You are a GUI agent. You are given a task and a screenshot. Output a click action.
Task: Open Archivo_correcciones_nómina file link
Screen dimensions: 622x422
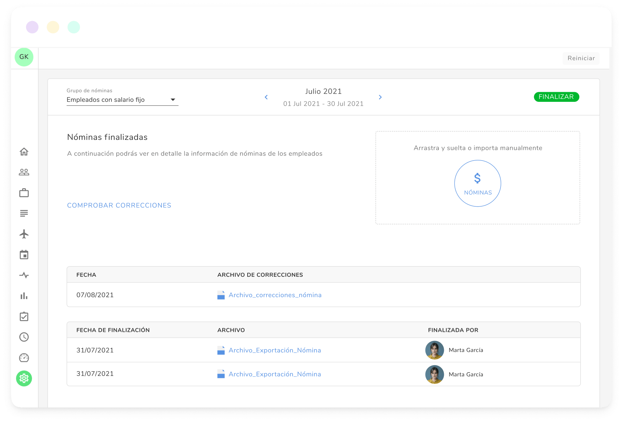(275, 295)
